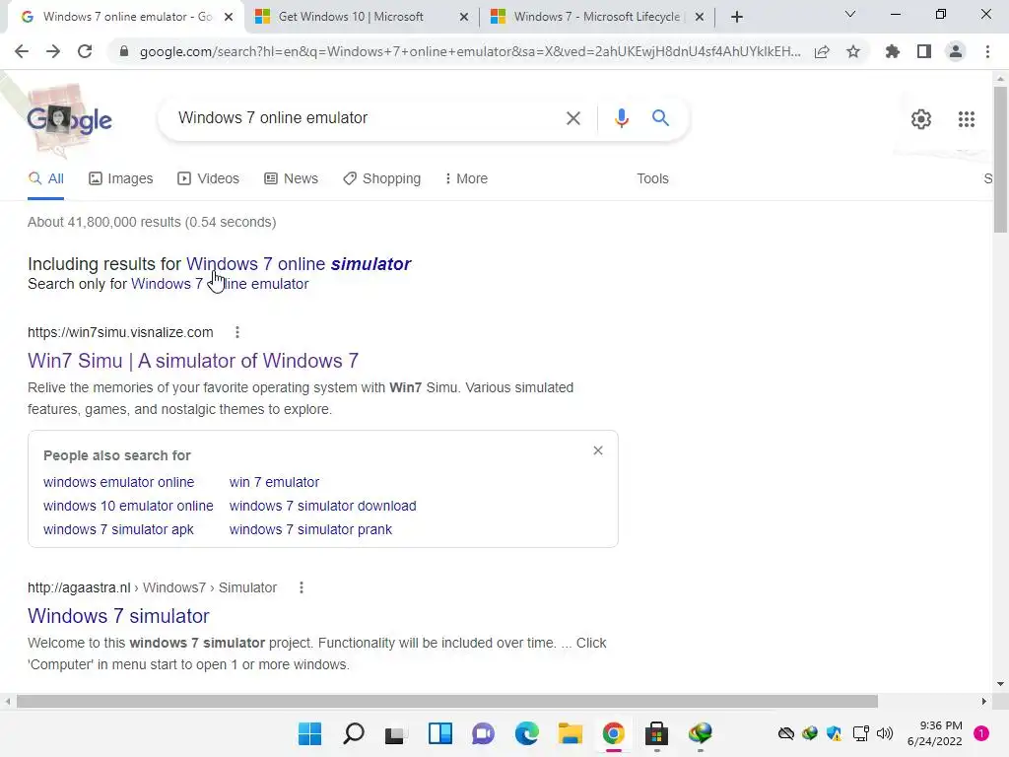Open Google quick settings gear

click(921, 119)
